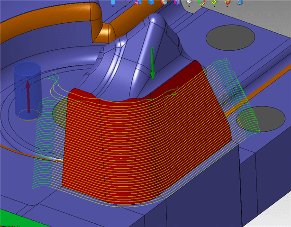291x227 pixels.
Task: Select the green downward arrow in viewport
Action: pyautogui.click(x=152, y=64)
